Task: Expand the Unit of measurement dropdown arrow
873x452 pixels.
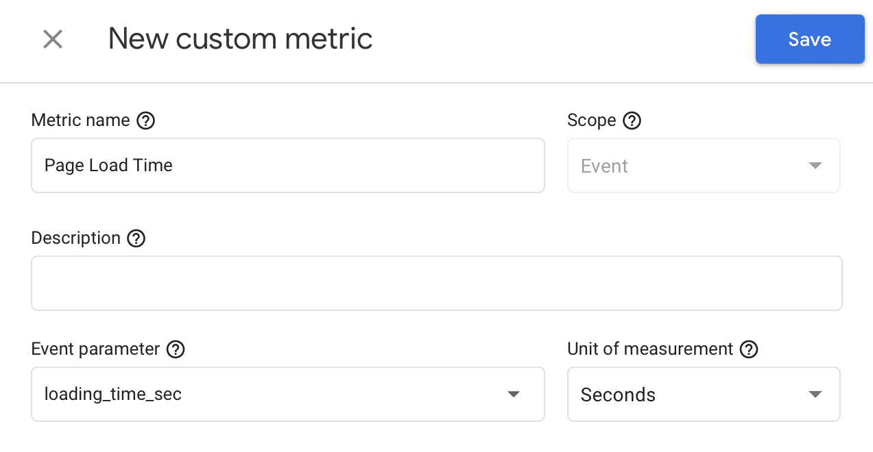Action: pyautogui.click(x=815, y=394)
